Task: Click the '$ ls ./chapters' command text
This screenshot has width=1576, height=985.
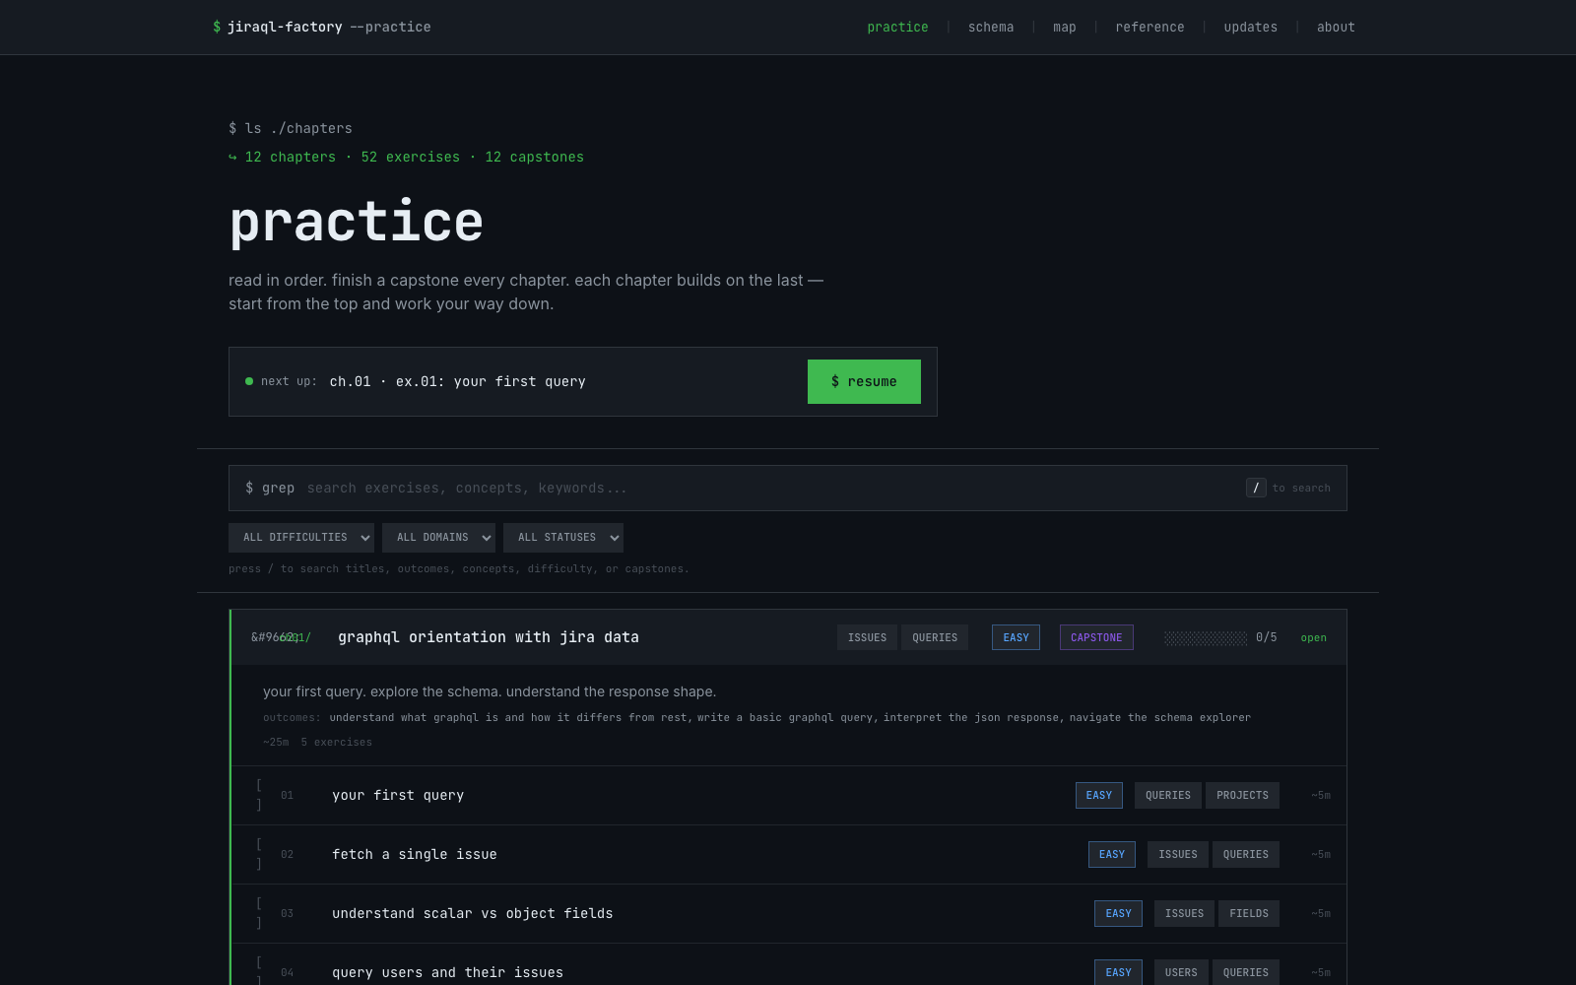Action: click(291, 128)
